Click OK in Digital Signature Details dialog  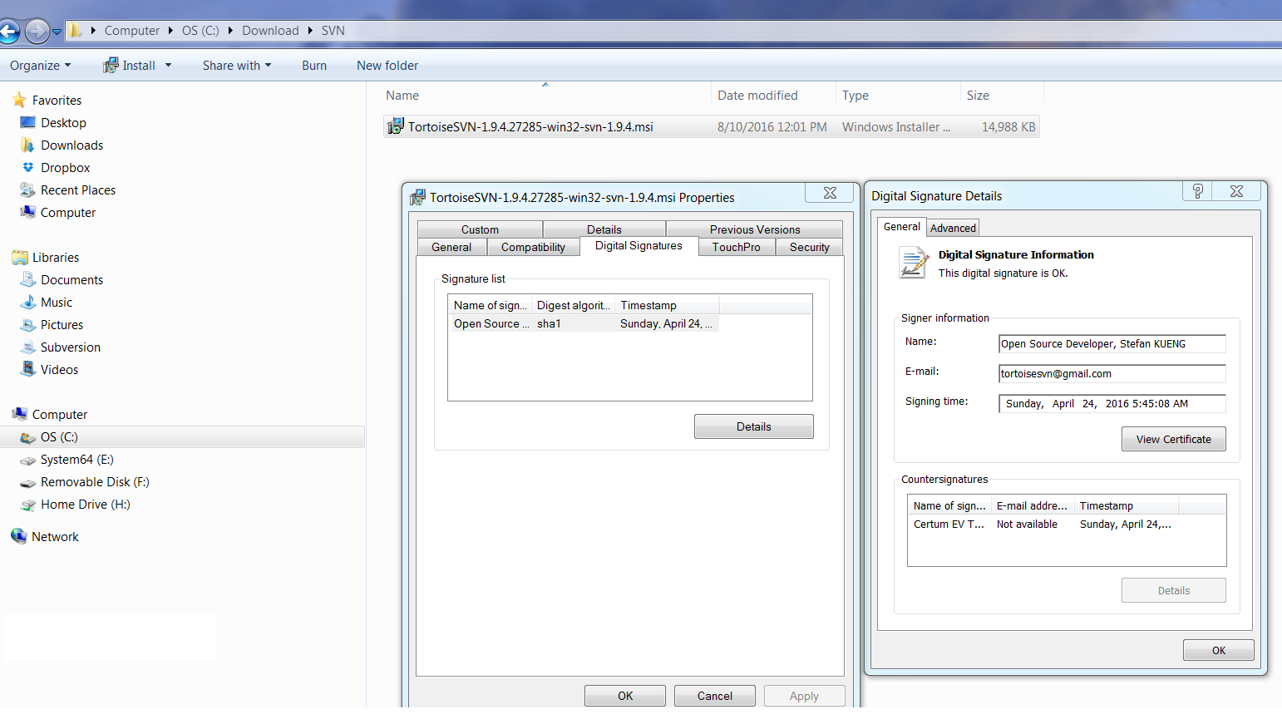coord(1219,650)
